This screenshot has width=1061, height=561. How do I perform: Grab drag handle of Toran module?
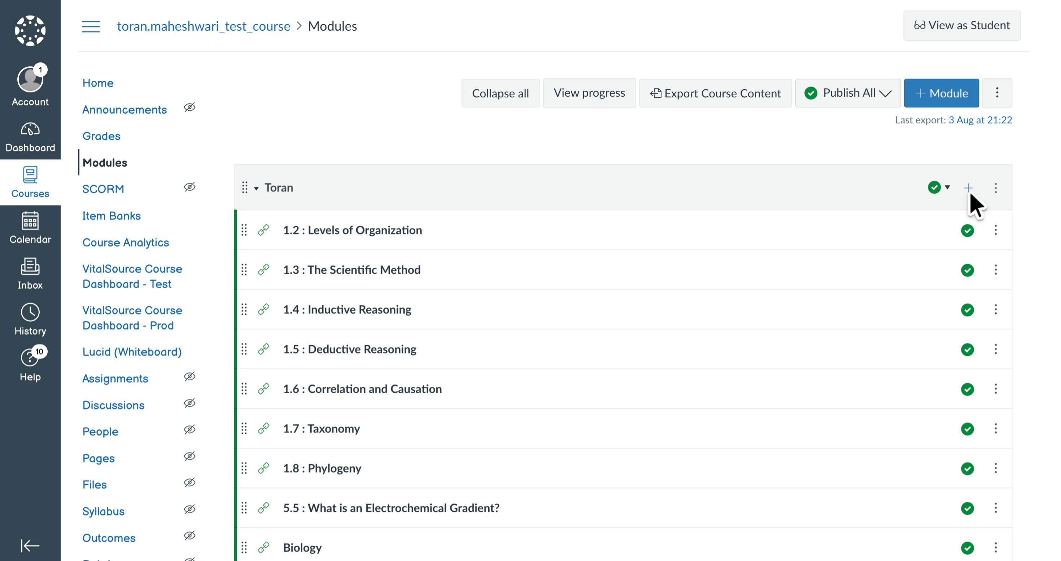245,187
